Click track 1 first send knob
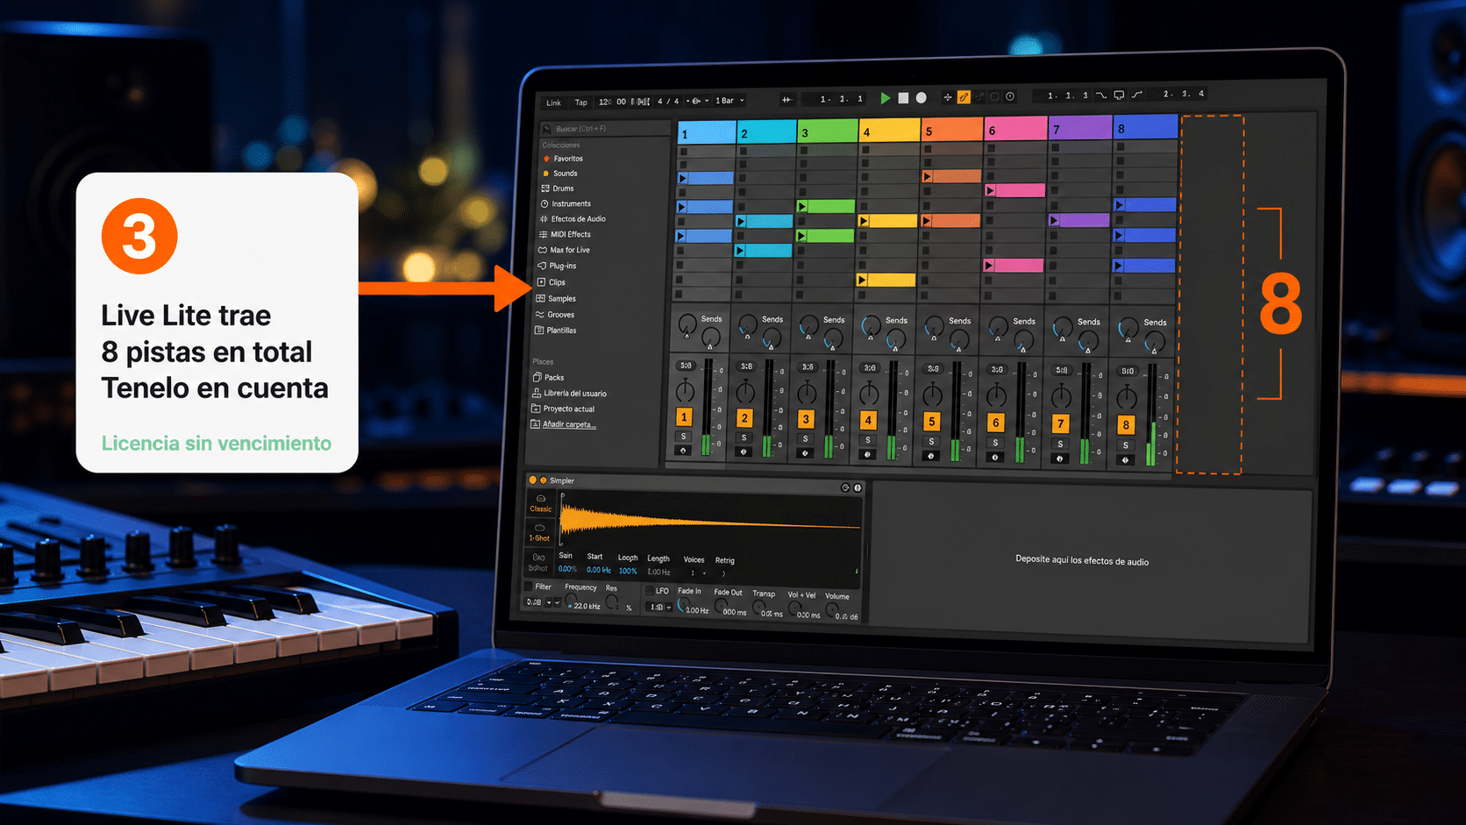The height and width of the screenshot is (825, 1466). tap(687, 324)
